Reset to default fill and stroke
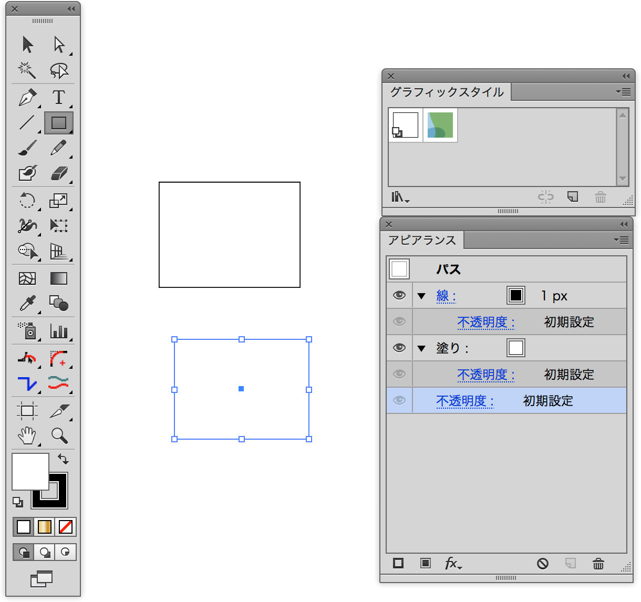641x602 pixels. 18,503
